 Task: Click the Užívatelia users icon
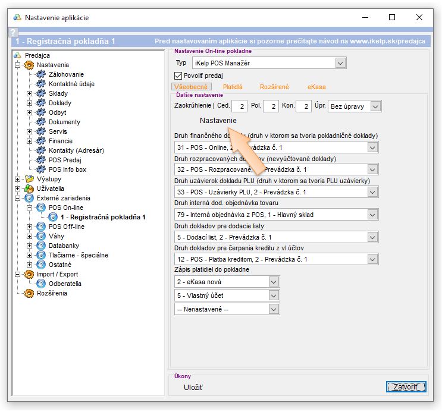[29, 188]
